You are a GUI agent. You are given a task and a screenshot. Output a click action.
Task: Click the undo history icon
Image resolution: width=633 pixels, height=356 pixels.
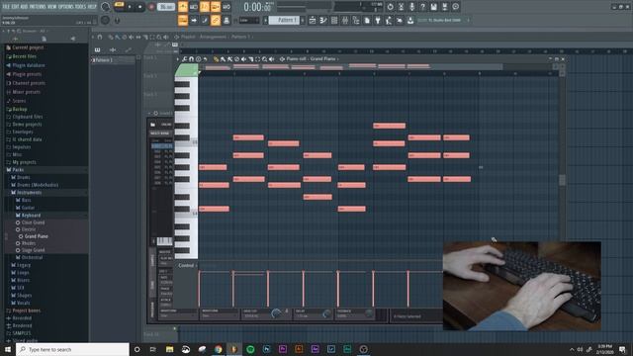click(x=390, y=7)
